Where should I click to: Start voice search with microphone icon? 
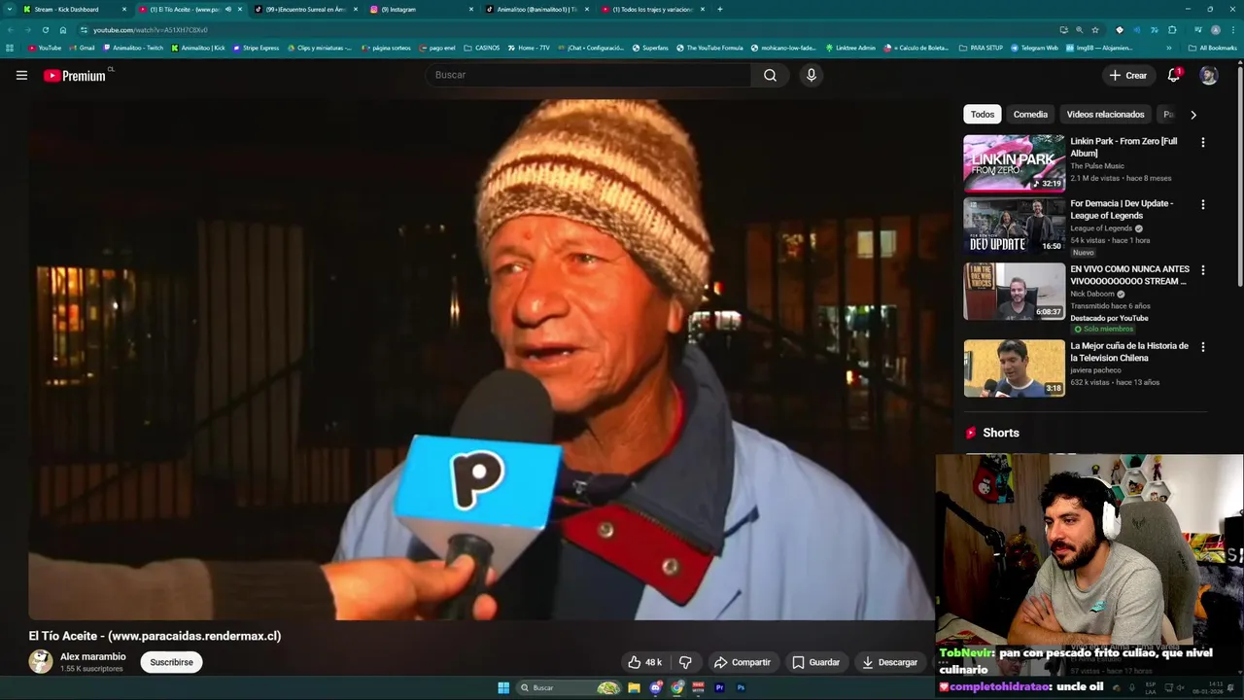812,75
